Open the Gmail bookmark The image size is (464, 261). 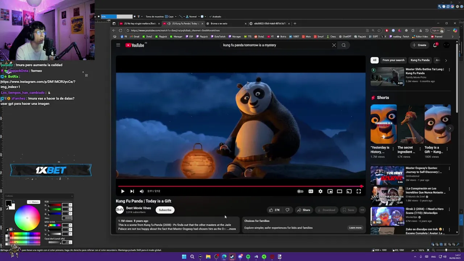pos(134,37)
